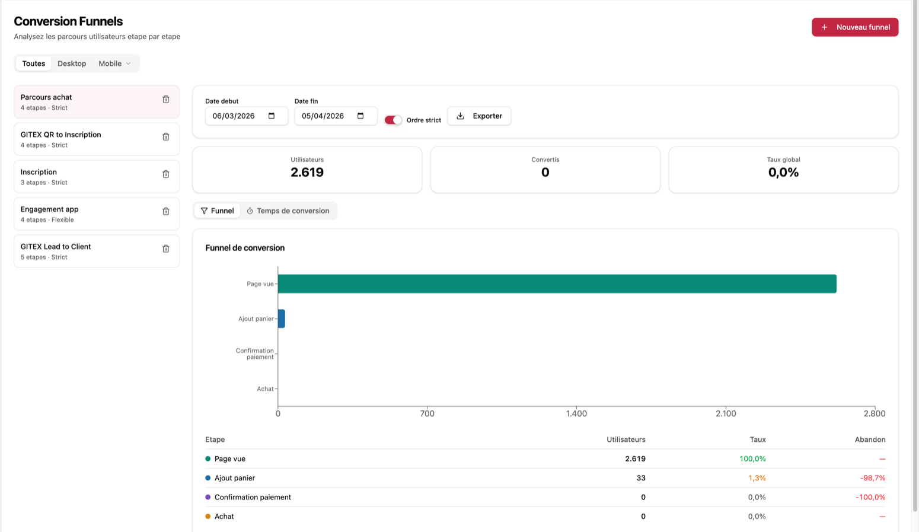This screenshot has width=919, height=532.
Task: Click the trash icon for Engagement app
Action: 165,211
